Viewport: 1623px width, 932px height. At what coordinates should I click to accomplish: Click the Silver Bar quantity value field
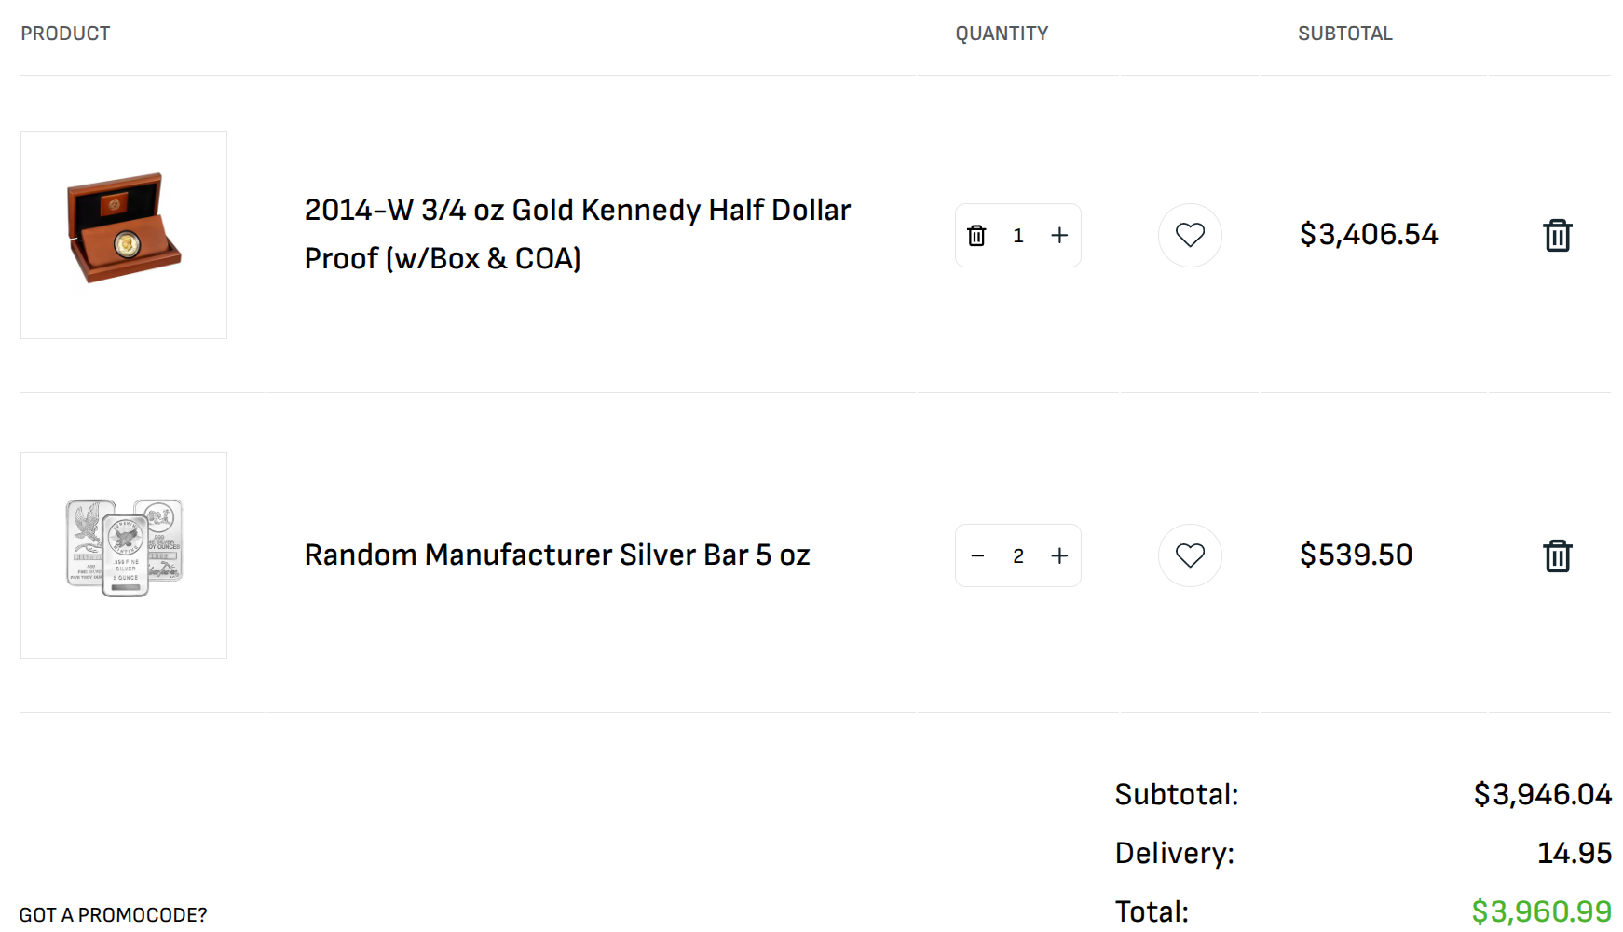1018,556
